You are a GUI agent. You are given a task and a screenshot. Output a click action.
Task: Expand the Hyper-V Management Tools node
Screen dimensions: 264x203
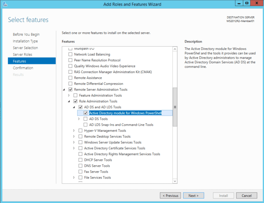coord(74,131)
